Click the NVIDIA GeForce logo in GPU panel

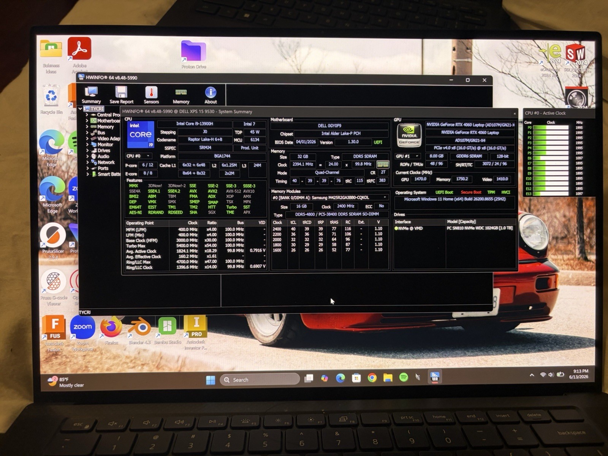409,135
